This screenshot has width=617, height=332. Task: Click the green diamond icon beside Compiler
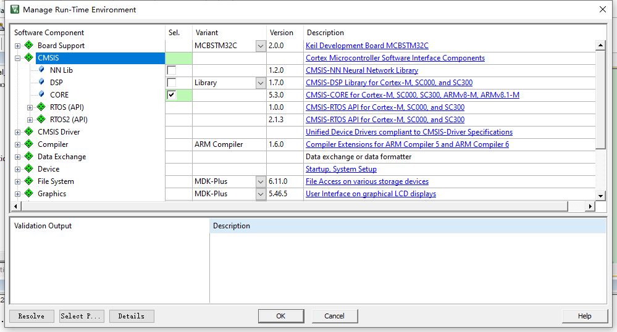29,144
